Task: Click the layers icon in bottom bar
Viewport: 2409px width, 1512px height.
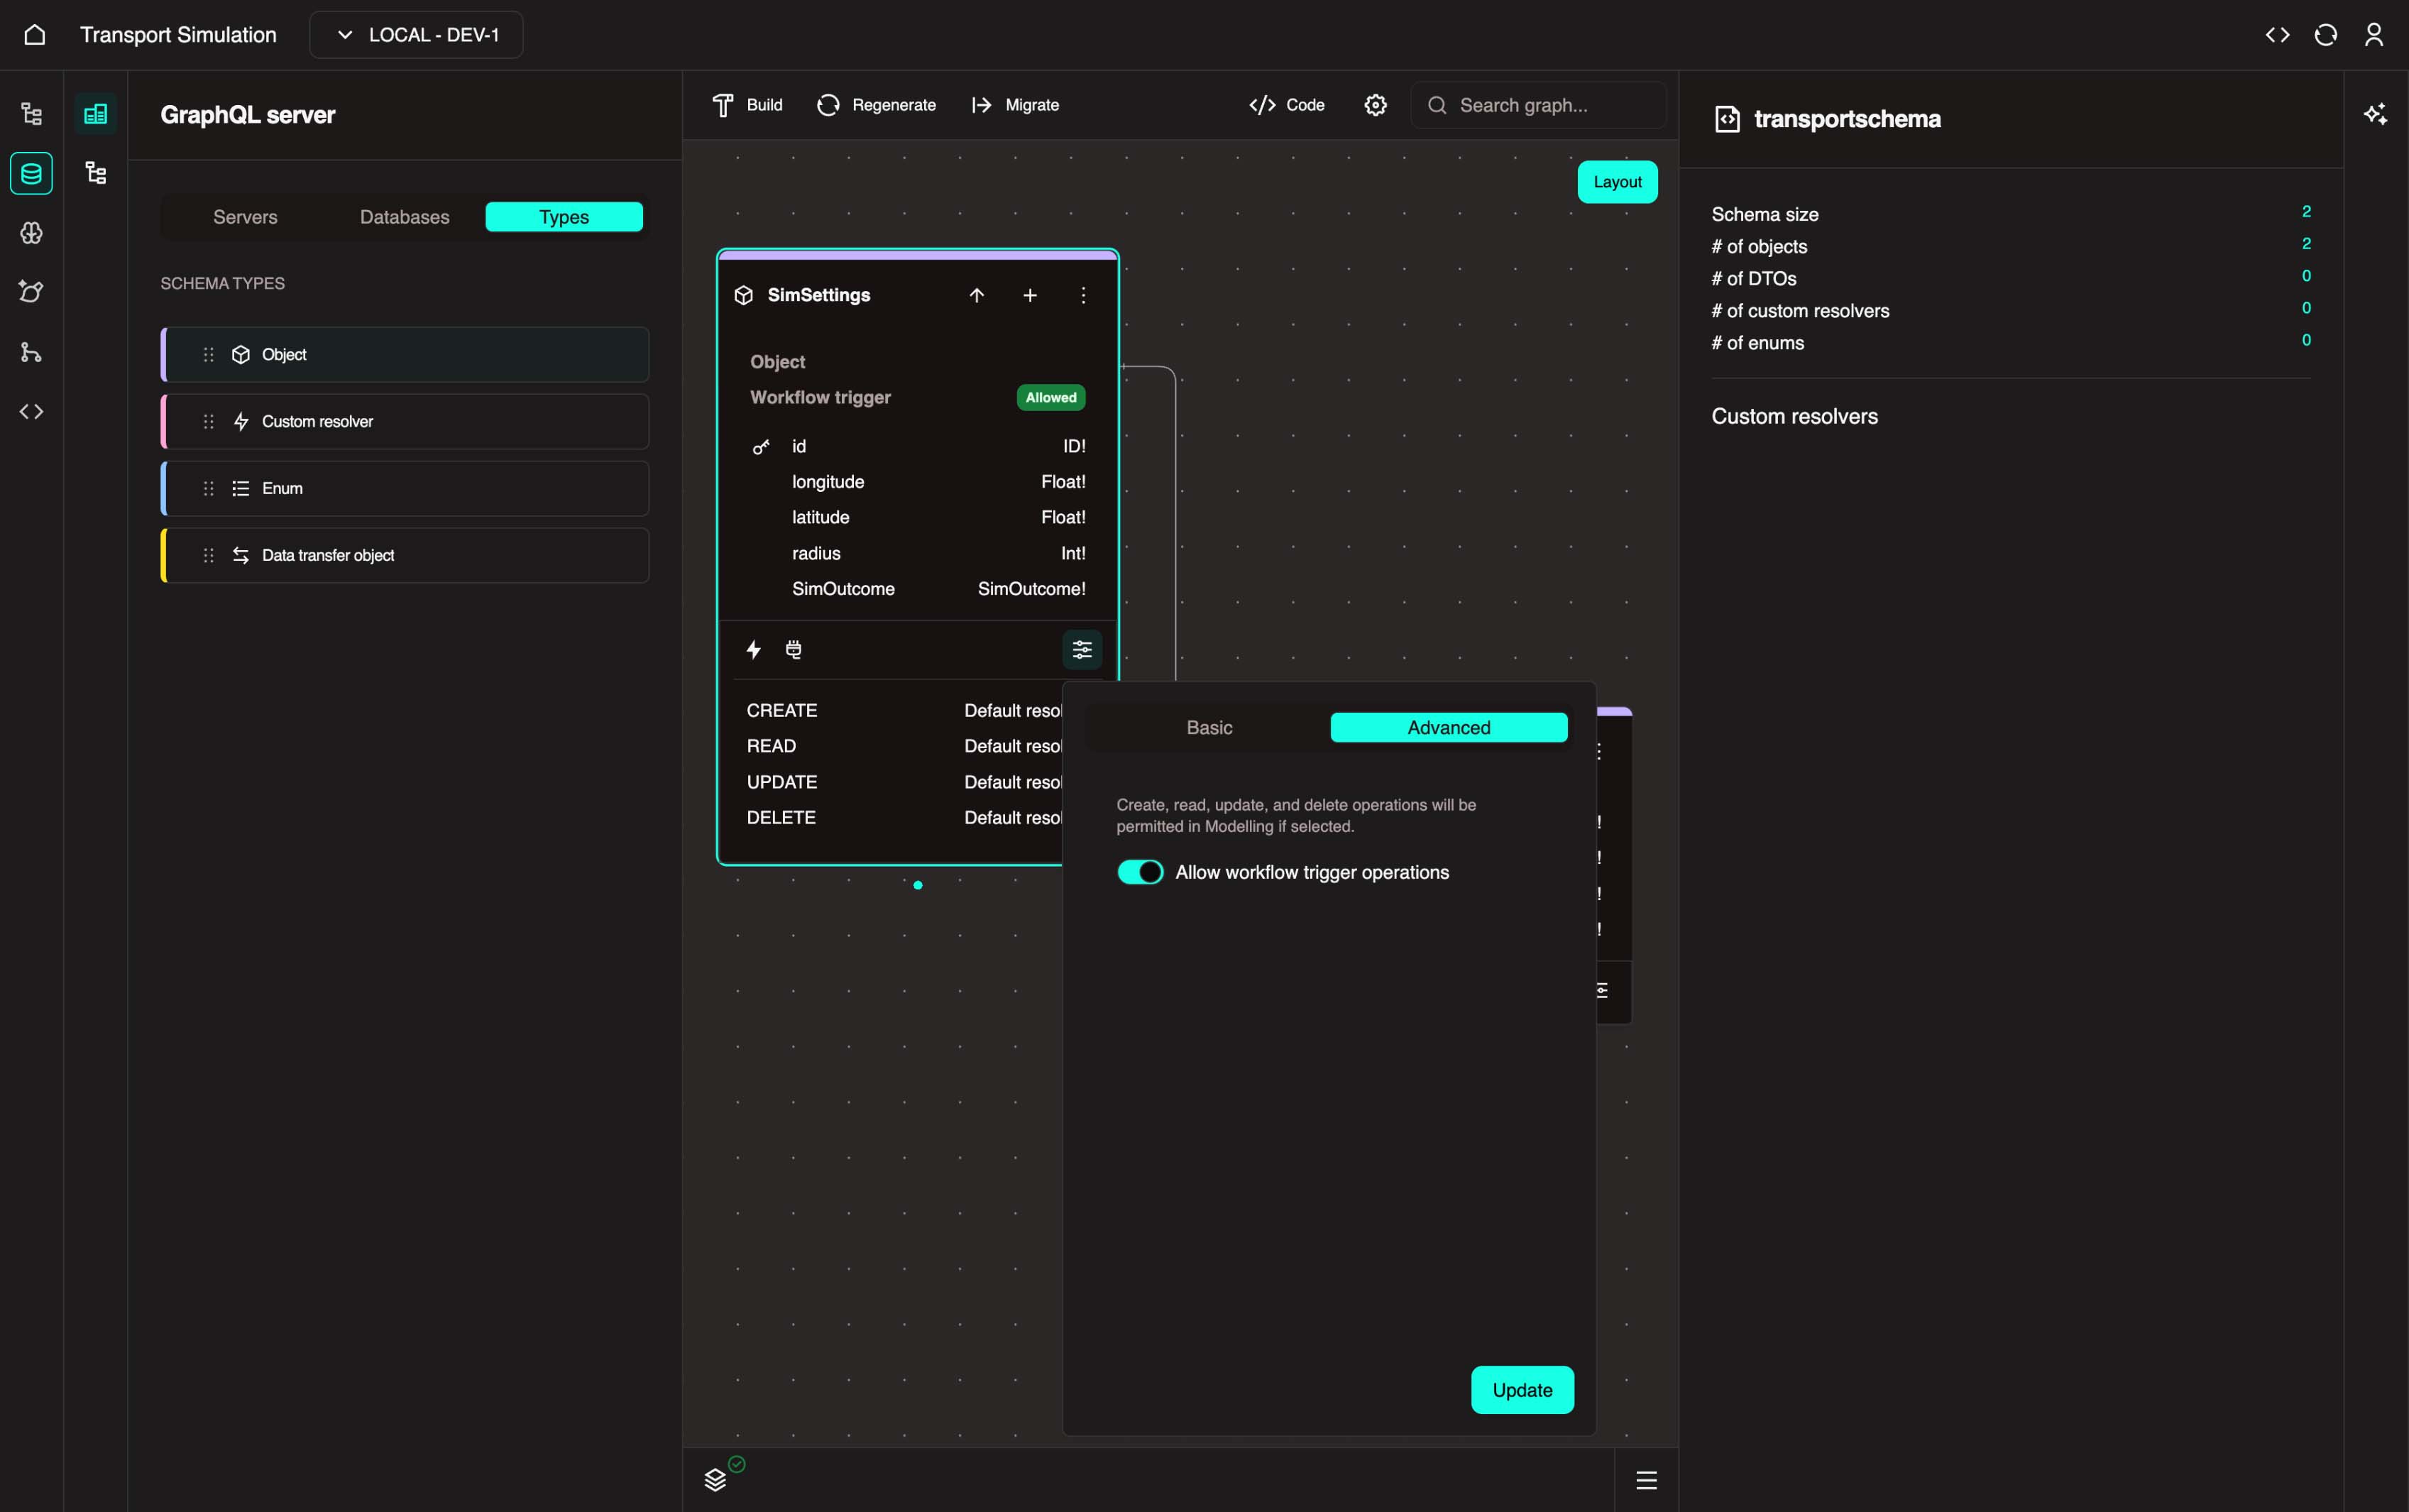Action: coord(715,1480)
